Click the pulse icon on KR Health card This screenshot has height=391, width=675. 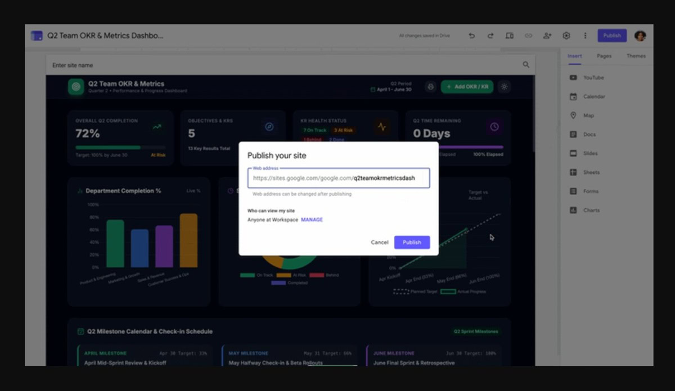(382, 127)
